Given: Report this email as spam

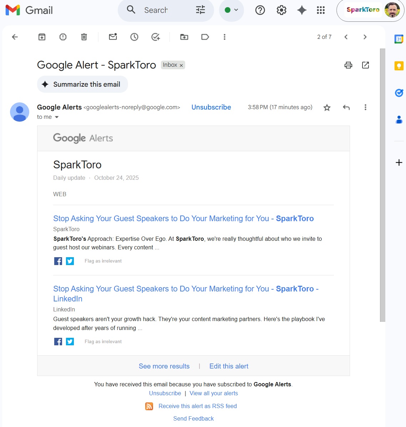Looking at the screenshot, I should click(63, 37).
